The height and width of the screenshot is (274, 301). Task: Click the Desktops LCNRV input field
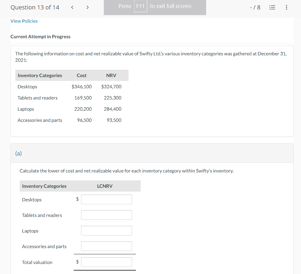click(x=106, y=200)
